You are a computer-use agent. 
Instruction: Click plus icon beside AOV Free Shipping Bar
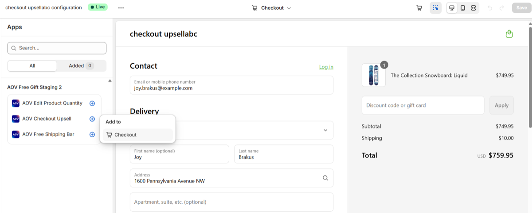point(92,134)
